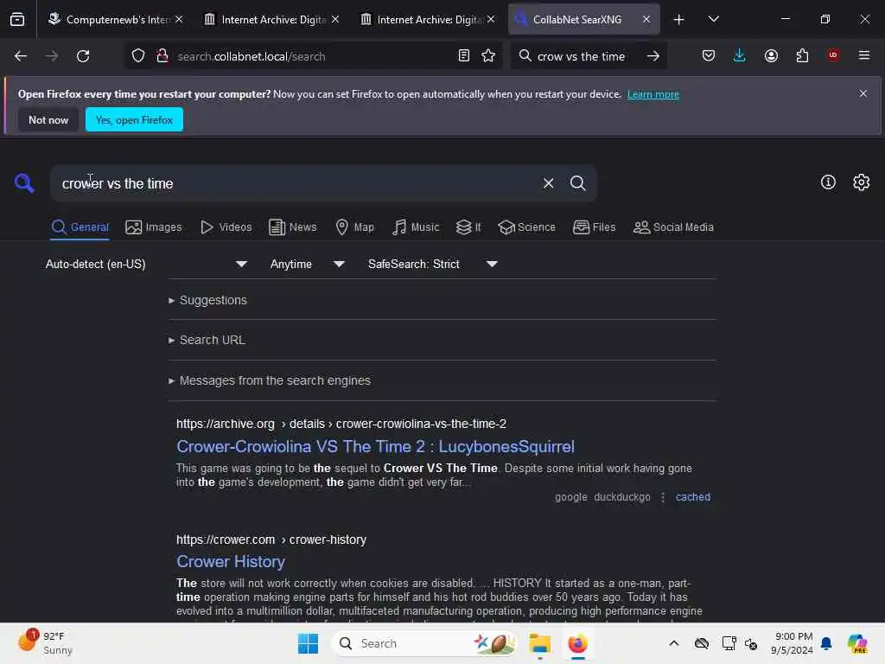The height and width of the screenshot is (664, 885).
Task: Open the list all tabs dropdown
Action: (713, 19)
